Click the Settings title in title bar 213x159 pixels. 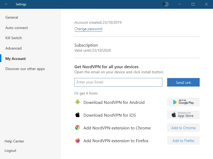pos(21,4)
